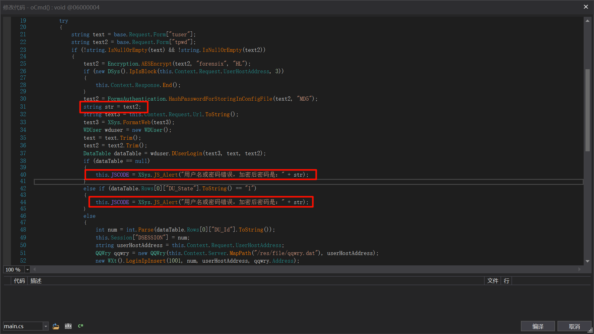Click the horizontal scrollbar right arrow
This screenshot has width=594, height=334.
point(579,269)
